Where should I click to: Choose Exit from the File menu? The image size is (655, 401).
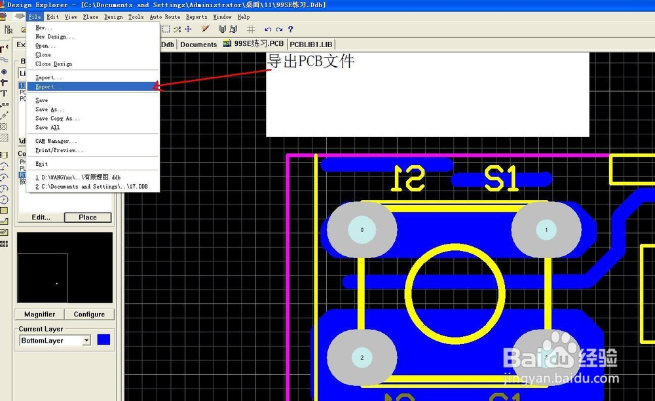[93, 164]
